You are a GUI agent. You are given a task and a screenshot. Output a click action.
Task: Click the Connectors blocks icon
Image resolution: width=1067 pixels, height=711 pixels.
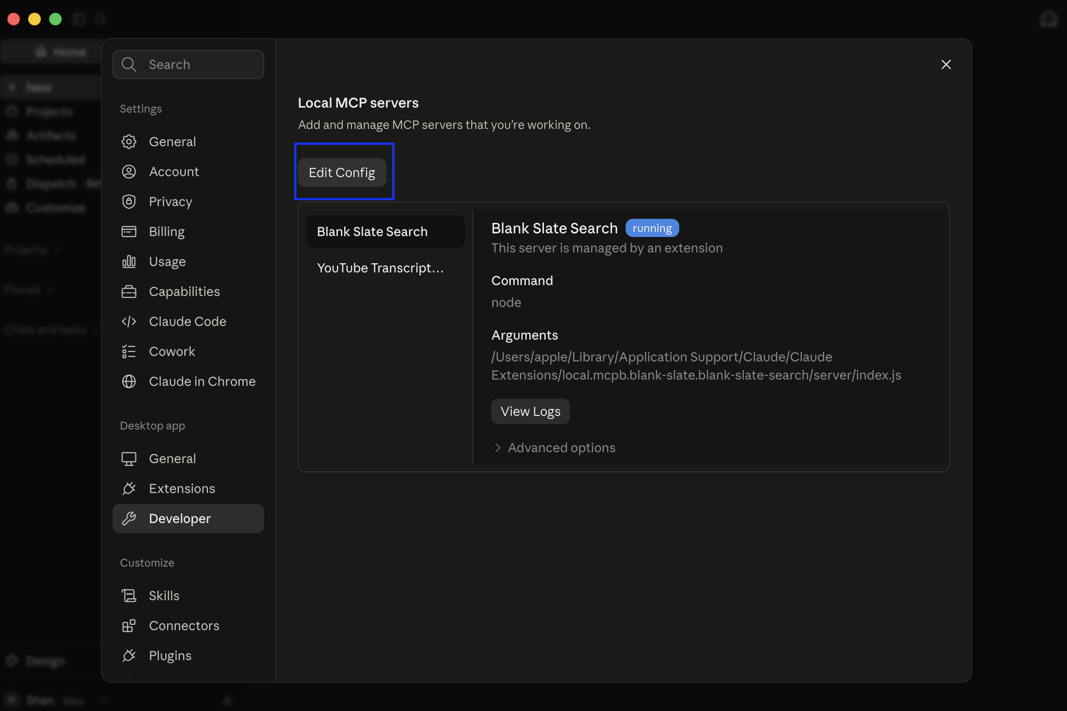129,626
